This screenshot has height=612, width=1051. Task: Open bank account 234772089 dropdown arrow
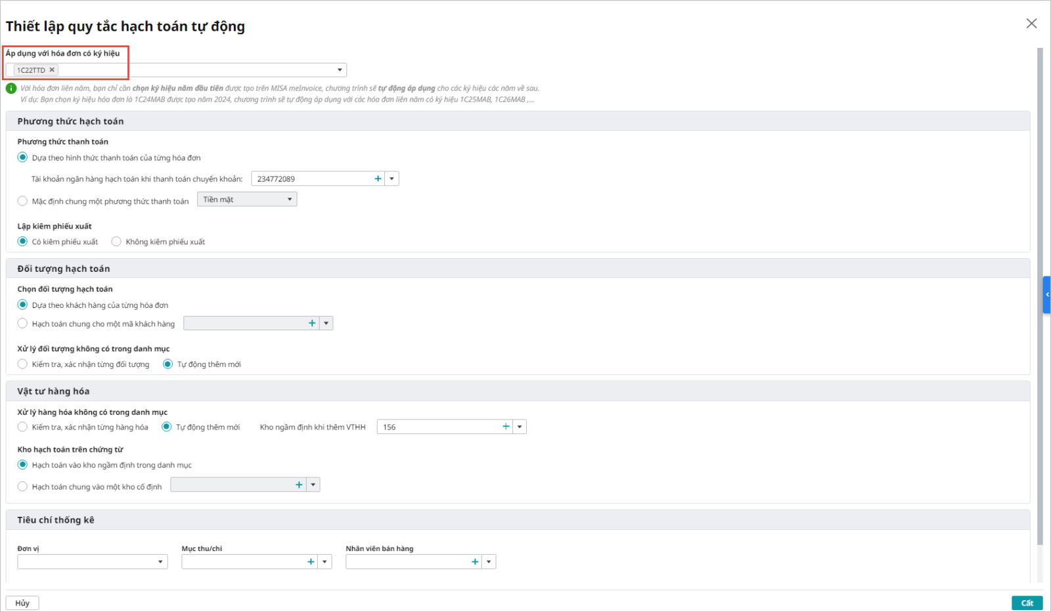(x=392, y=179)
